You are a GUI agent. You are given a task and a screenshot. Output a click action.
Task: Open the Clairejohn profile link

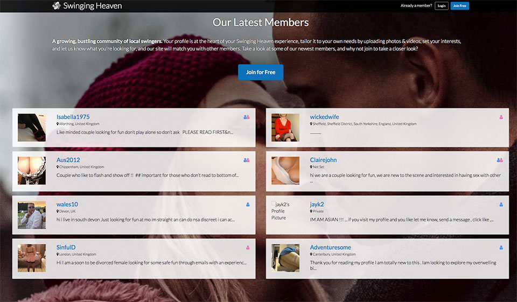[x=323, y=160]
